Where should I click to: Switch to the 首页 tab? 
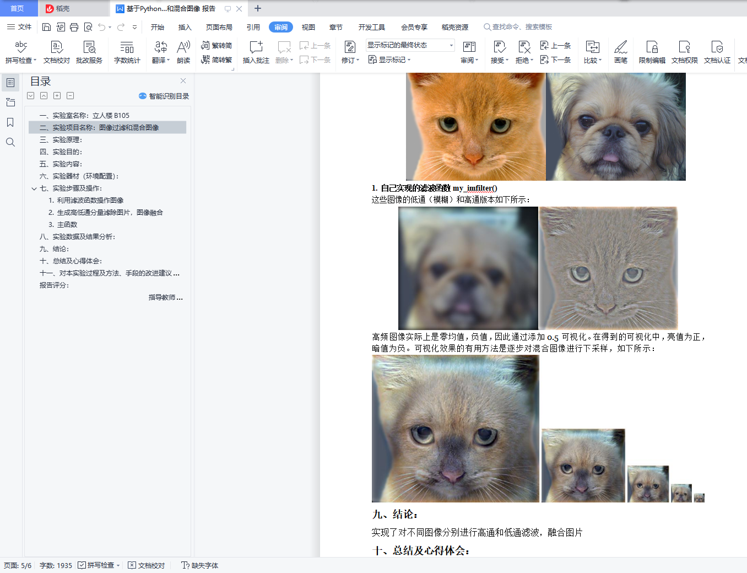point(18,8)
